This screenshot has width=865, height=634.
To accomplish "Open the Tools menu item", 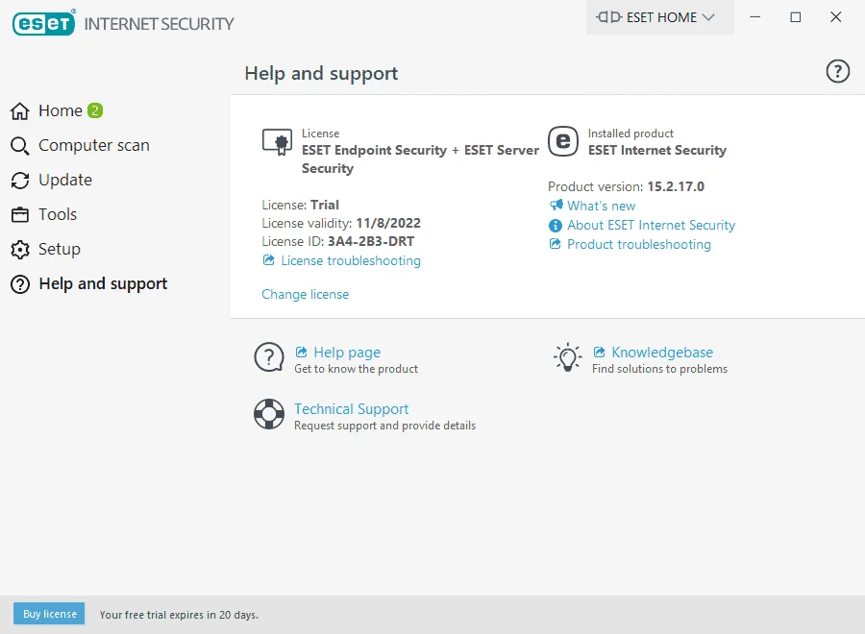I will pyautogui.click(x=58, y=214).
